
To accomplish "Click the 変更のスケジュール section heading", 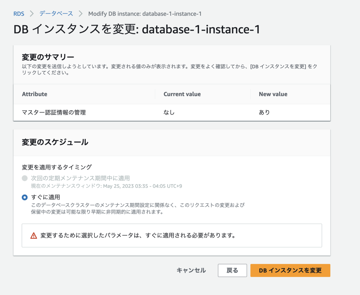I will (55, 142).
